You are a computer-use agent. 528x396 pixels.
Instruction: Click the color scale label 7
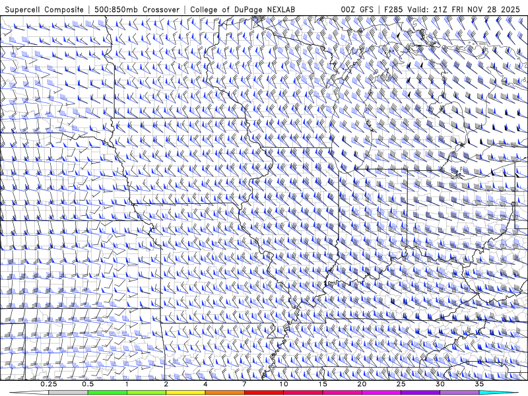click(x=244, y=384)
